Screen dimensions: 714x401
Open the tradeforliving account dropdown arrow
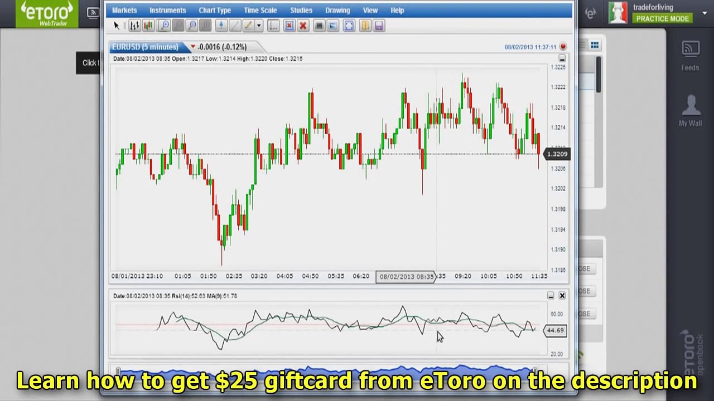(705, 13)
